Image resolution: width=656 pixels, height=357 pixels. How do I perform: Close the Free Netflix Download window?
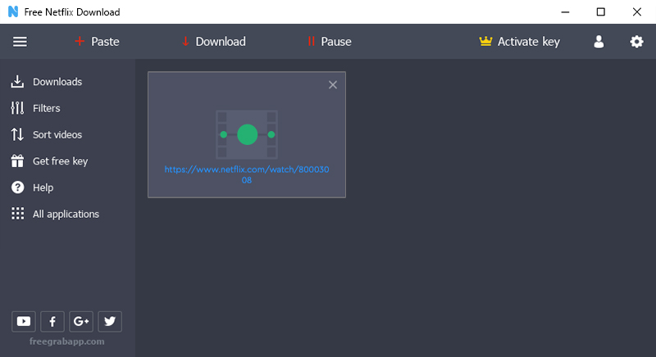pyautogui.click(x=637, y=11)
